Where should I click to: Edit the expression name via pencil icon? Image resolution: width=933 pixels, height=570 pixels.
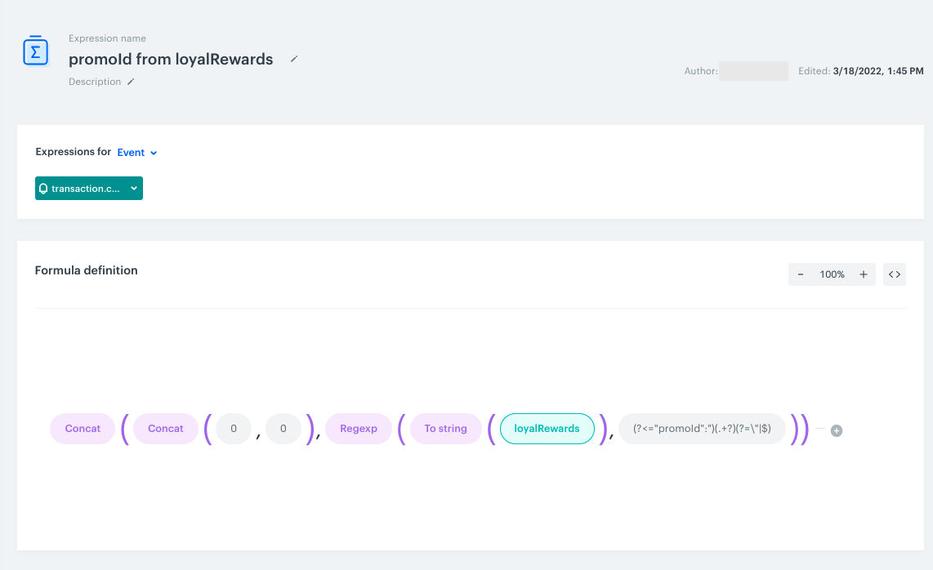coord(293,59)
